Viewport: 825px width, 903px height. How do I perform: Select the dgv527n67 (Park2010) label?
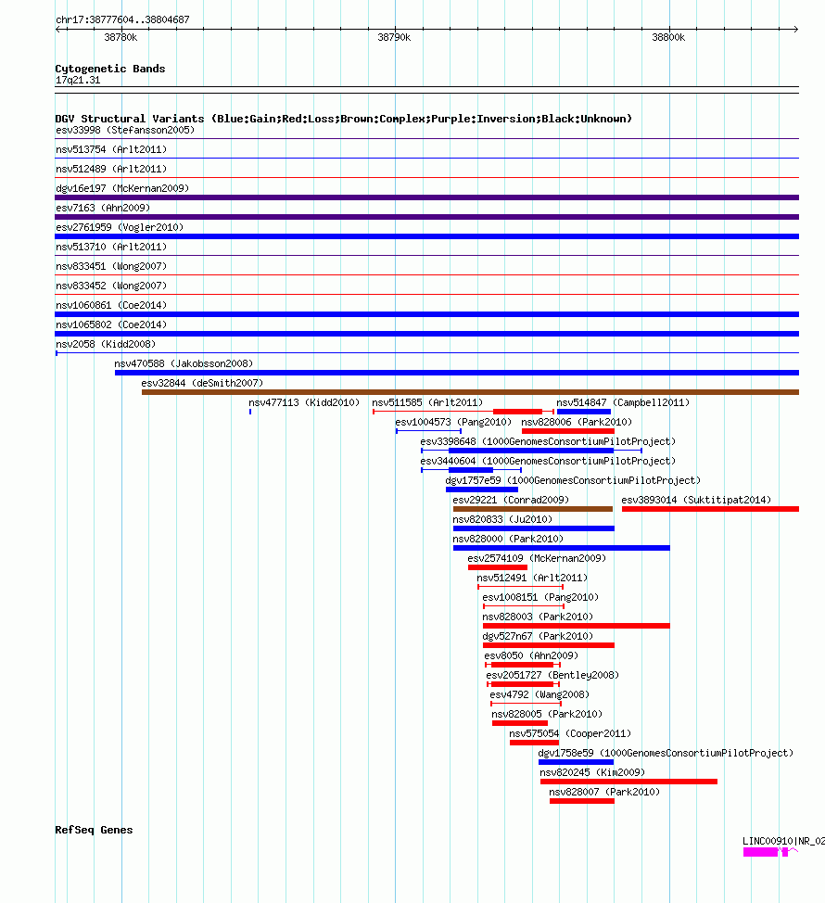pyautogui.click(x=538, y=636)
